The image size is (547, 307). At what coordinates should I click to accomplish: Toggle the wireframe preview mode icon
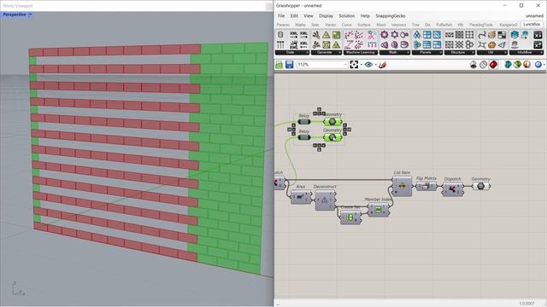[x=483, y=65]
